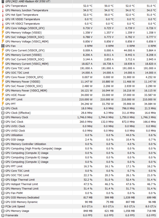Click the GPU UVD2 Clock label
Screen dimensions: 159x218
click(15, 131)
